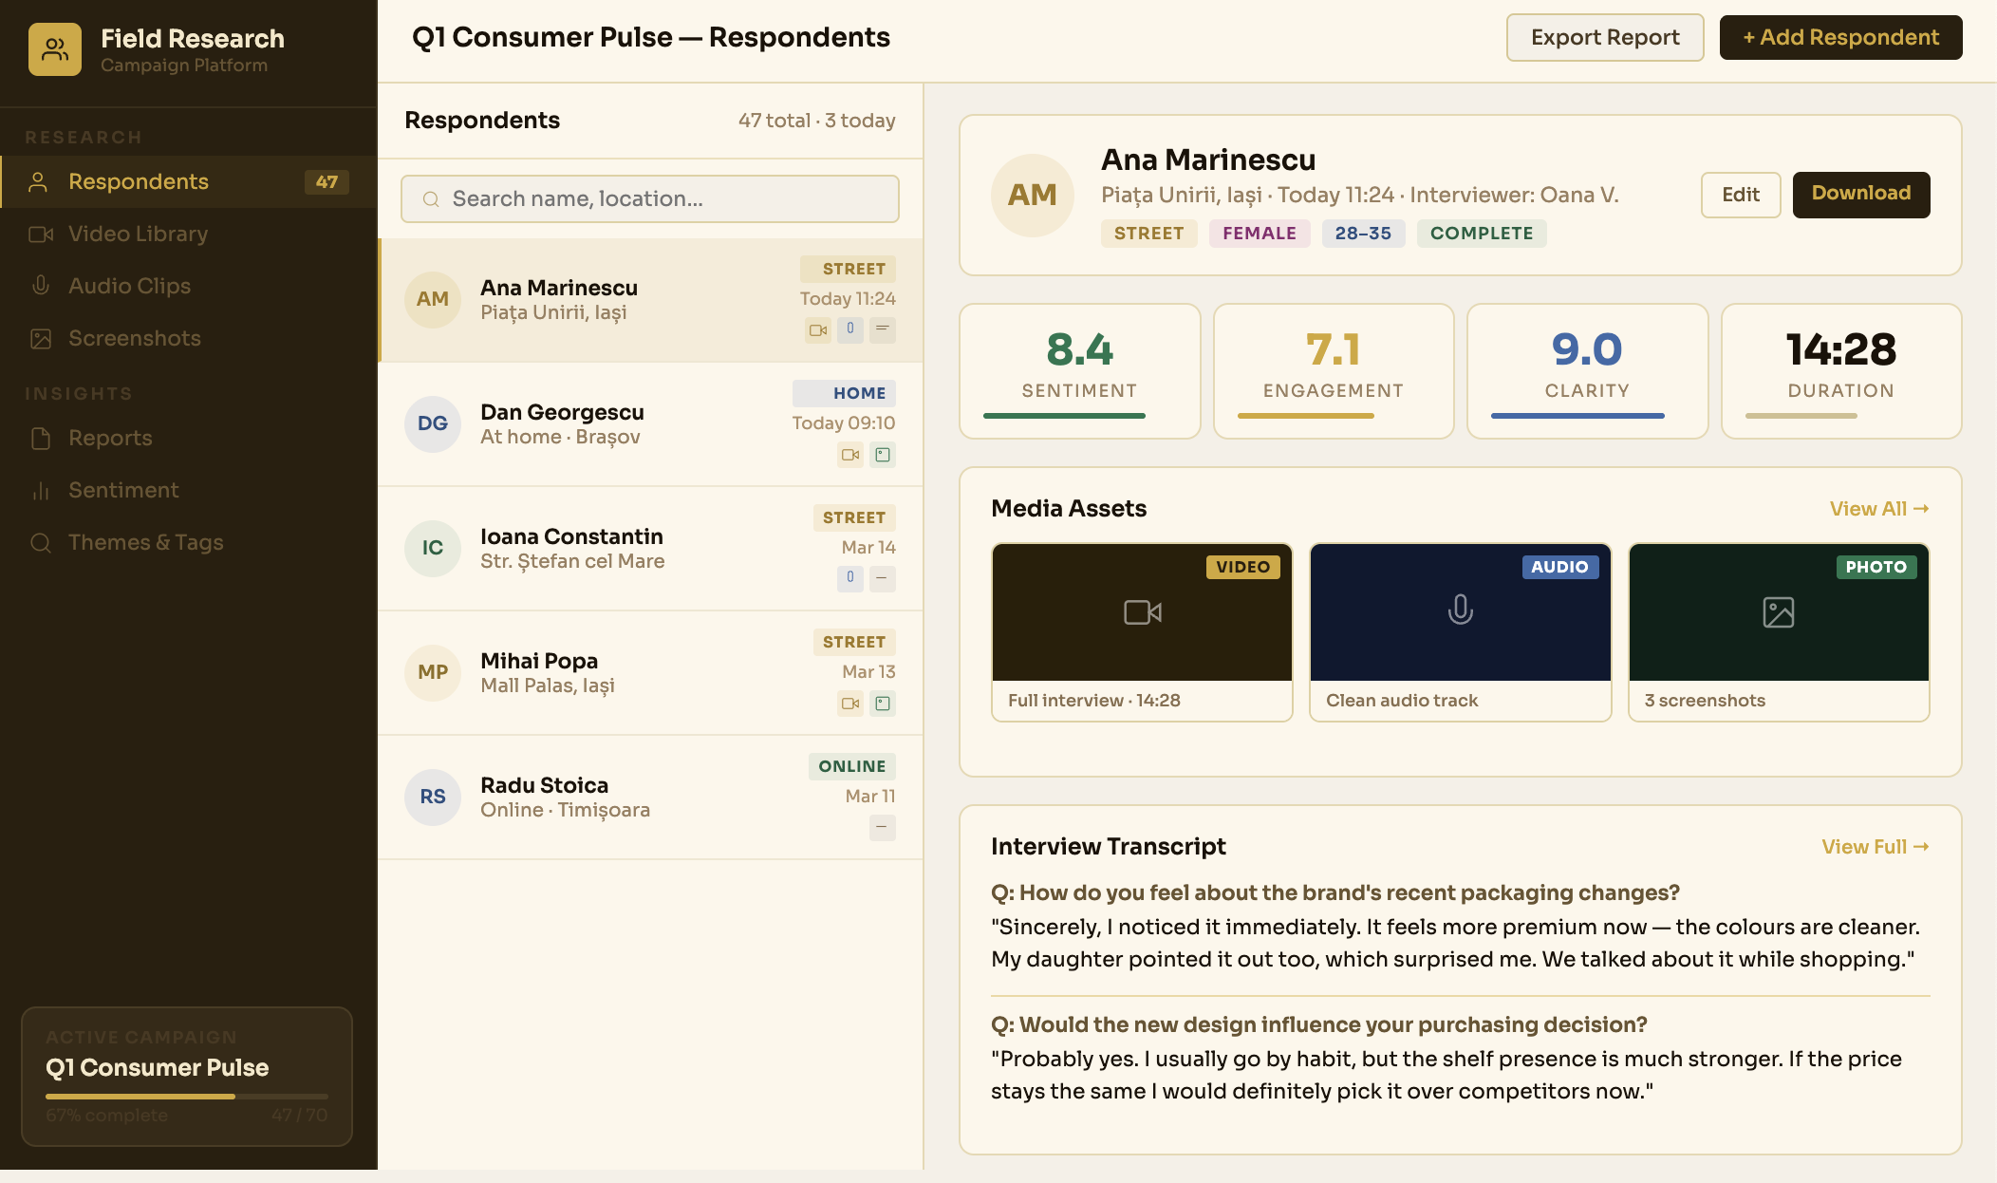Click Radu Stoica's transcript badge icon
Screen dimensions: 1997x1183
882,827
